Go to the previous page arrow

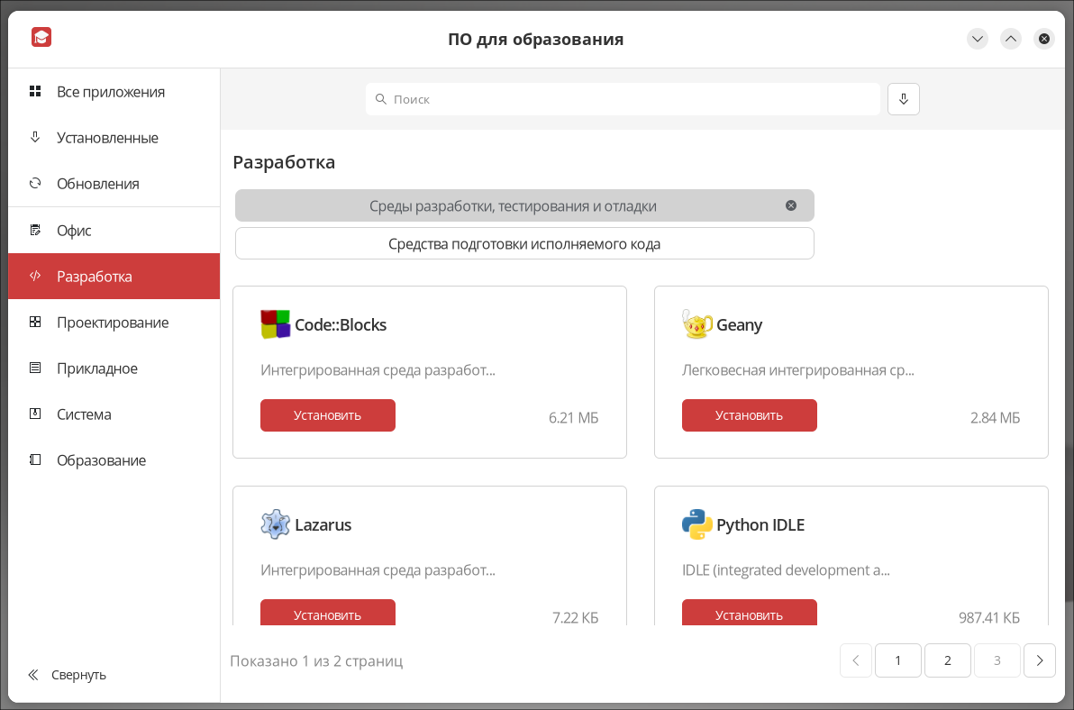[855, 660]
